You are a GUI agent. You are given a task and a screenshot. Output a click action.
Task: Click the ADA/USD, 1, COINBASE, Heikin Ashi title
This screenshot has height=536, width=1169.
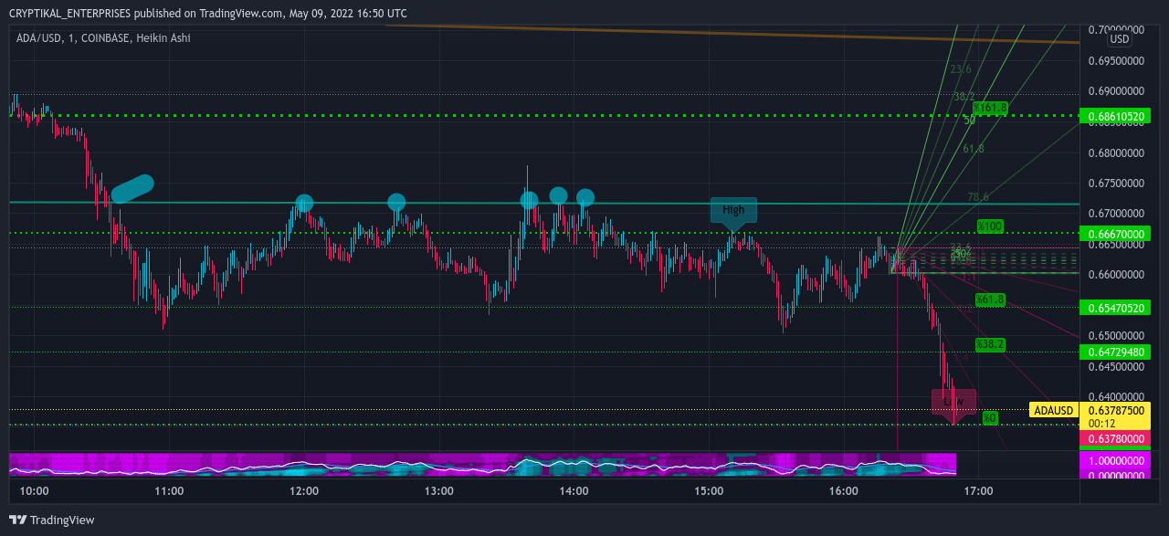103,38
